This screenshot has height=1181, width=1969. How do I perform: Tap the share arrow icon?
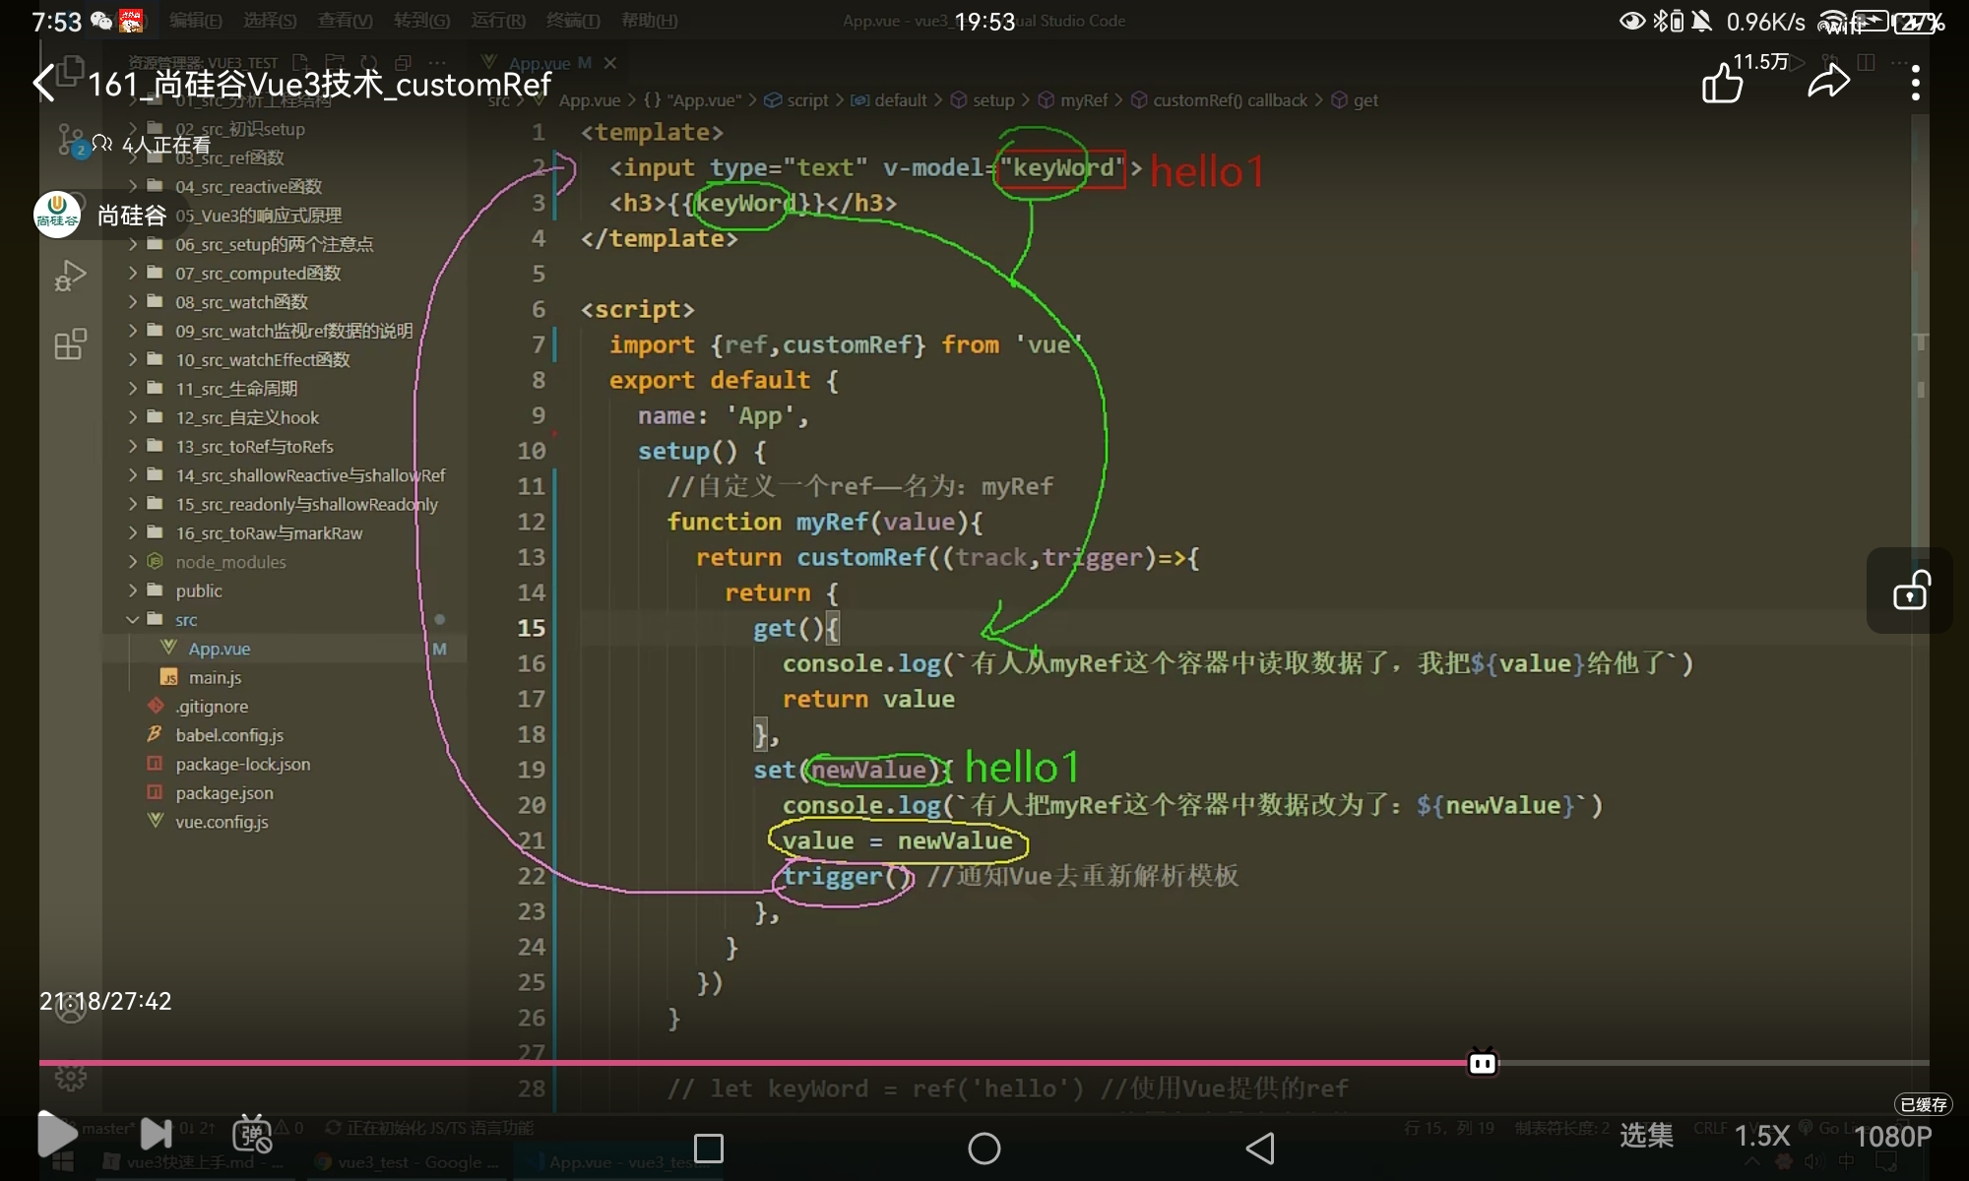tap(1828, 83)
